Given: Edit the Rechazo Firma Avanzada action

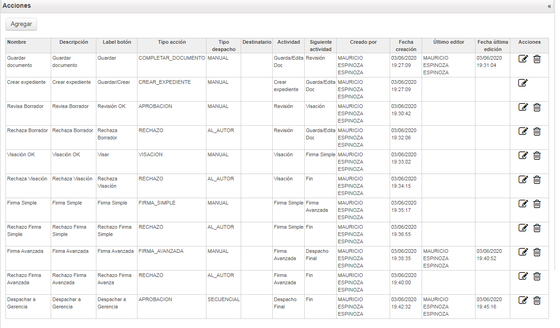Looking at the screenshot, I should tap(523, 276).
